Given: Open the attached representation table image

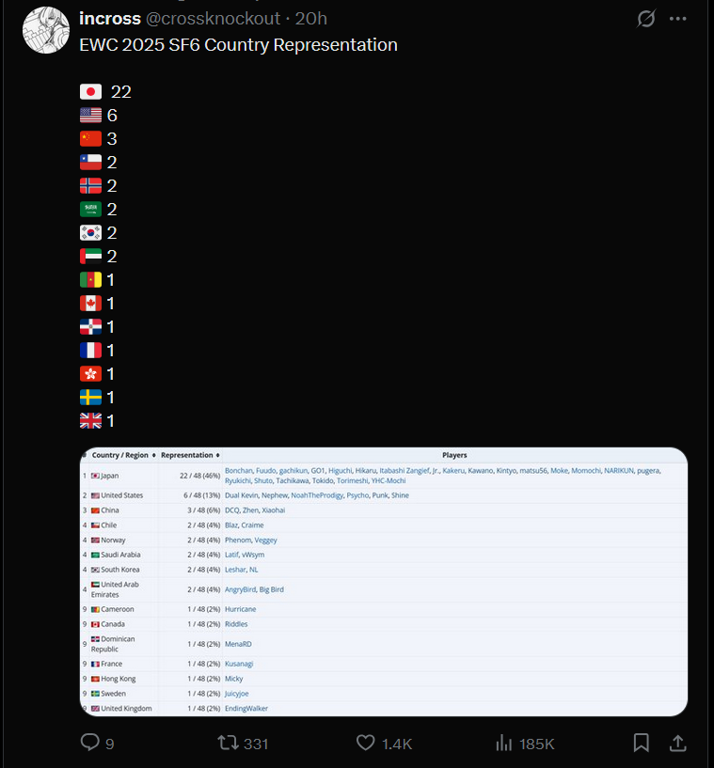Looking at the screenshot, I should point(384,581).
